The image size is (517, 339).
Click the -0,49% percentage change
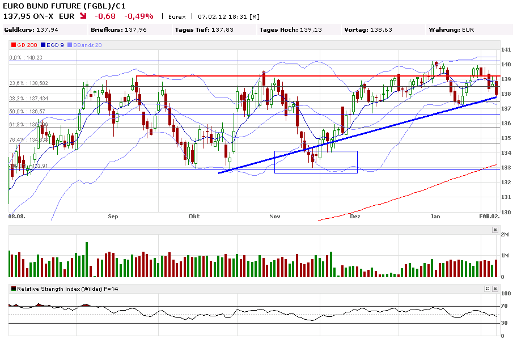tap(138, 16)
